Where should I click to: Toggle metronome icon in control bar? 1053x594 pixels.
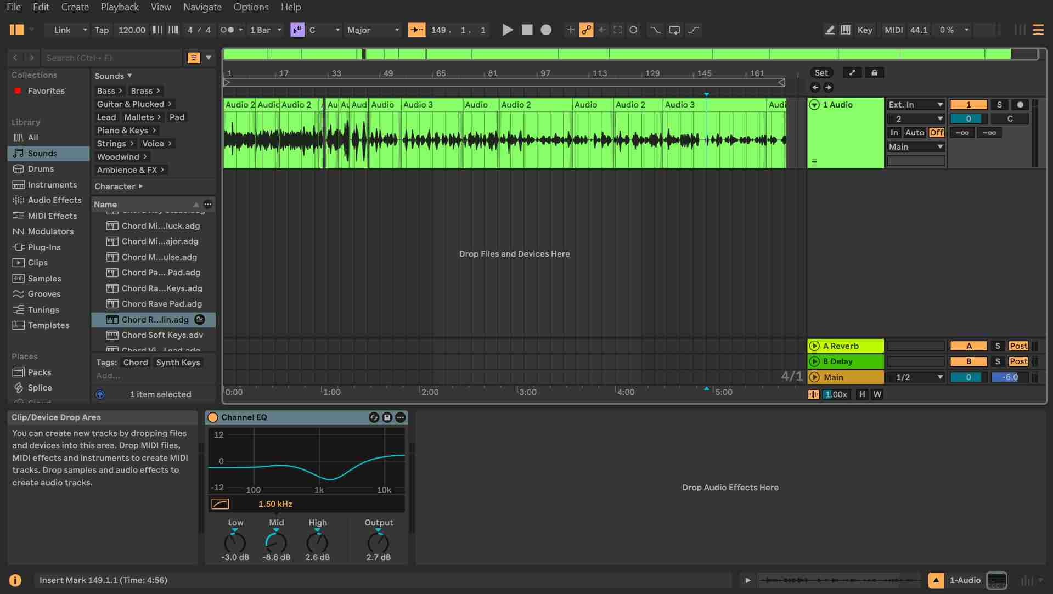[x=227, y=30]
